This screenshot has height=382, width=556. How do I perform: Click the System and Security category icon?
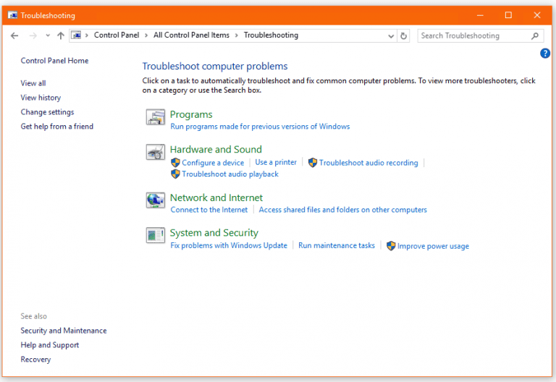tap(155, 235)
